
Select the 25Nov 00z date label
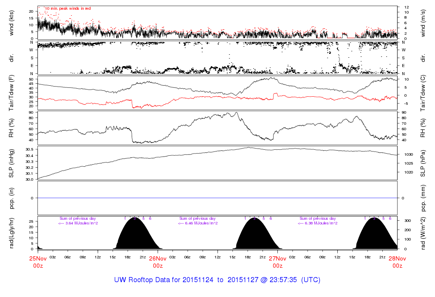pyautogui.click(x=38, y=262)
